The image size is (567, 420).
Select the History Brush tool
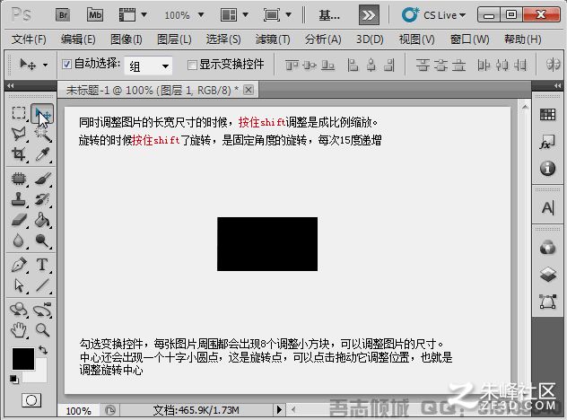click(42, 199)
